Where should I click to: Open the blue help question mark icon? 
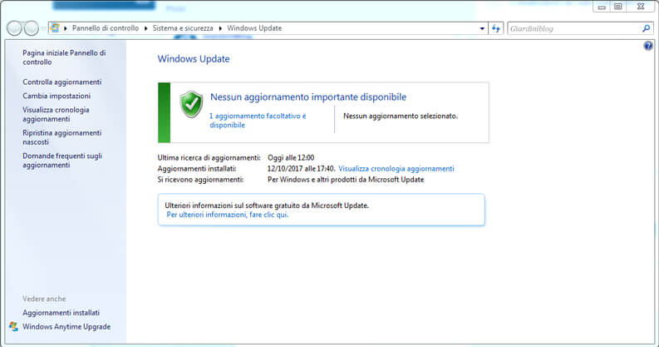pyautogui.click(x=648, y=46)
